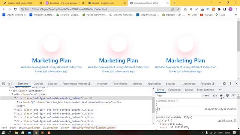Click the browser Back arrow
240x135 pixels.
click(4, 9)
